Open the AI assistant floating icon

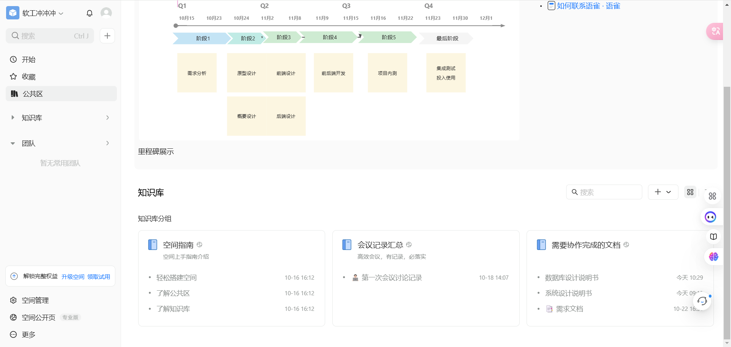point(710,217)
